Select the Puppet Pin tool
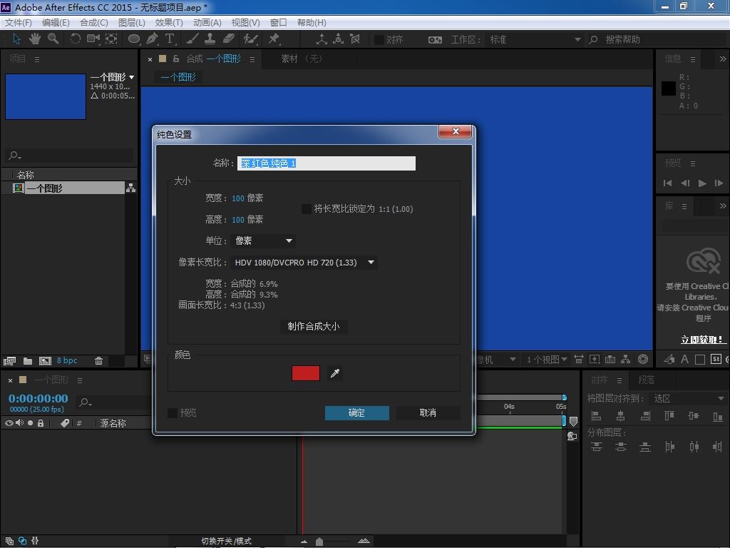This screenshot has height=548, width=730. pyautogui.click(x=274, y=39)
